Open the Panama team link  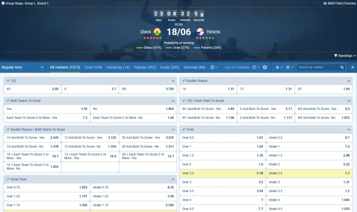pyautogui.click(x=213, y=31)
